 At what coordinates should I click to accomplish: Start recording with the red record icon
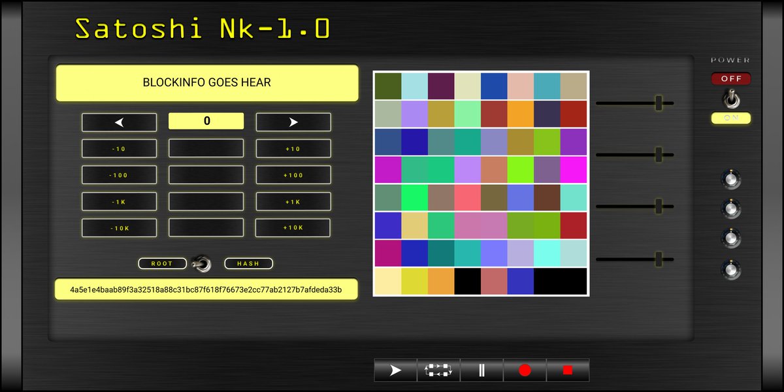[x=525, y=370]
